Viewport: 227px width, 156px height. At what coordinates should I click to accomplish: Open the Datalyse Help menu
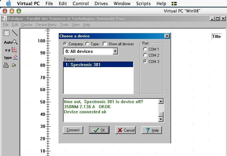(87, 25)
